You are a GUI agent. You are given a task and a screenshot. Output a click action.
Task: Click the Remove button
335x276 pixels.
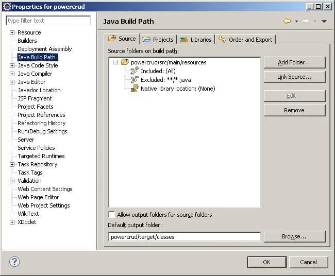pos(295,110)
